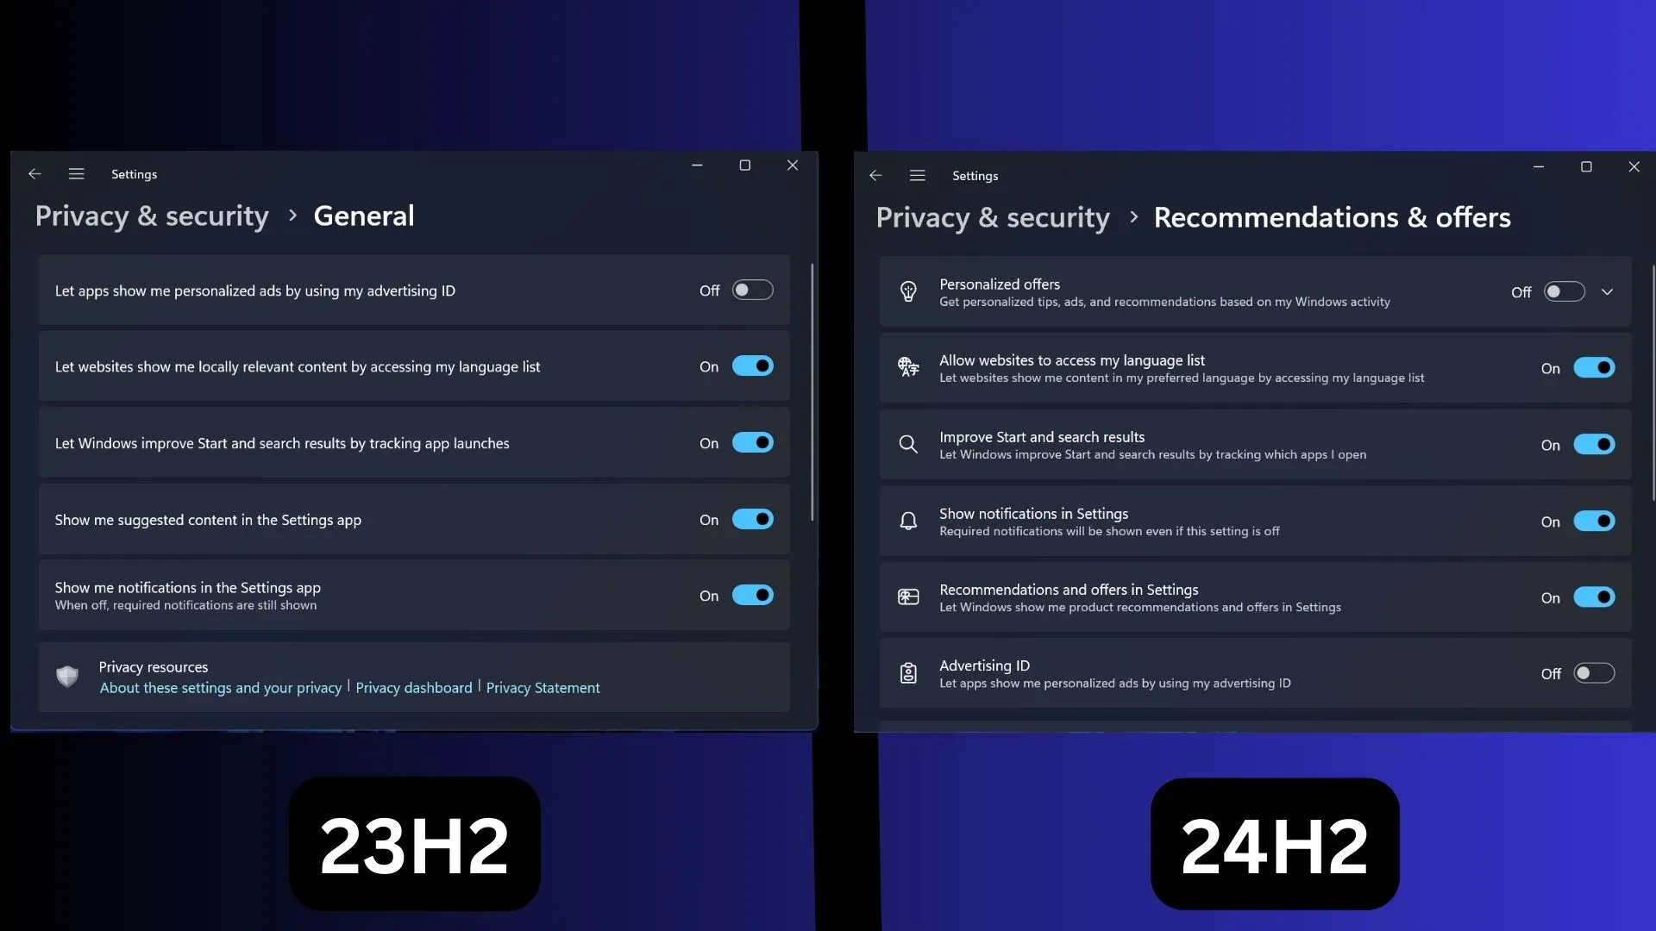The image size is (1656, 931).
Task: Select Privacy & security in 24H2
Action: (992, 216)
